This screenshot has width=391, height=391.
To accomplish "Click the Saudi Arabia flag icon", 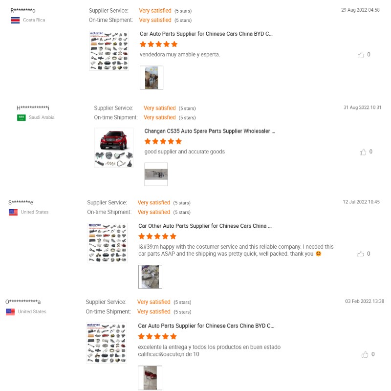I will pos(22,117).
